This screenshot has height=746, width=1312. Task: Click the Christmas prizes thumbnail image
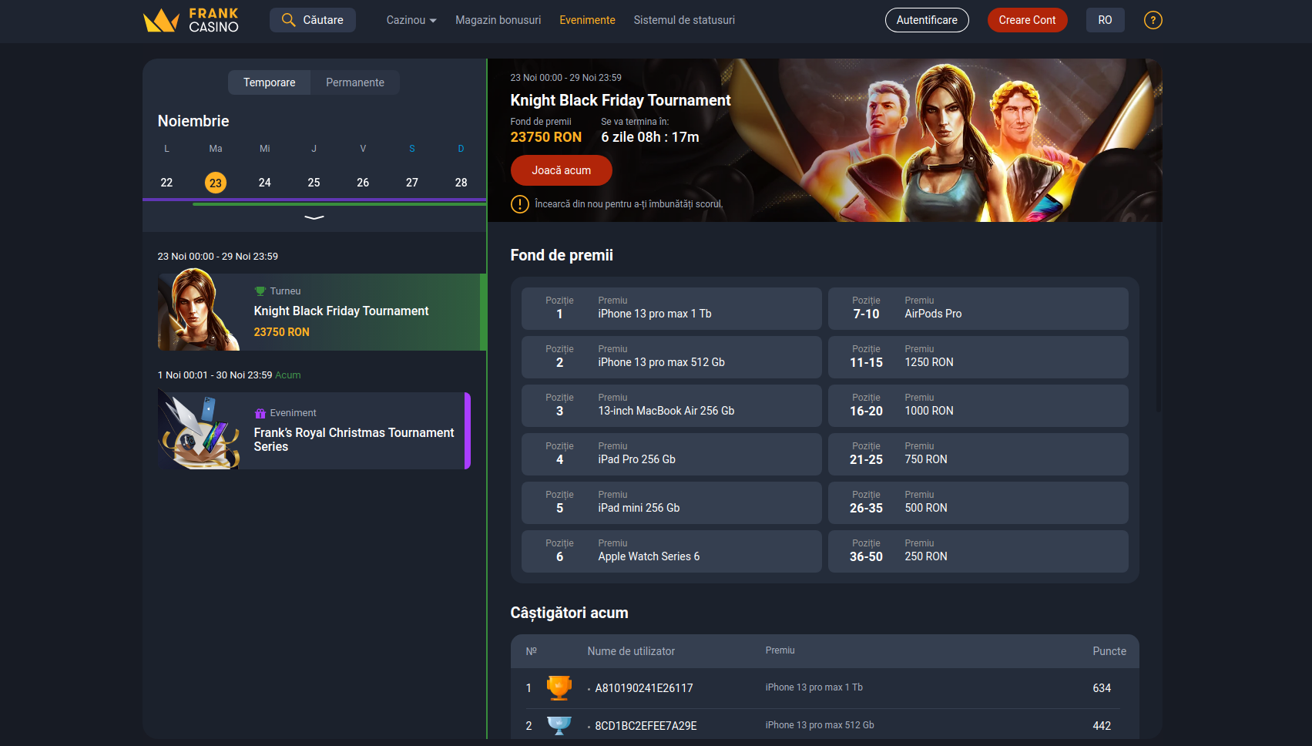[199, 429]
